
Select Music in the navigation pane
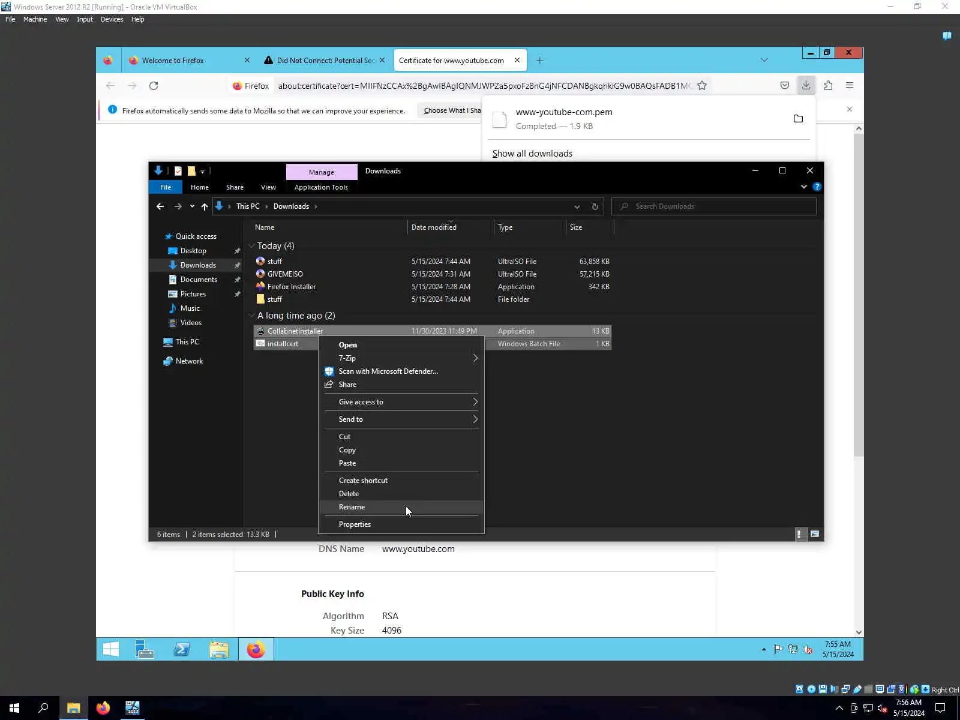(190, 308)
